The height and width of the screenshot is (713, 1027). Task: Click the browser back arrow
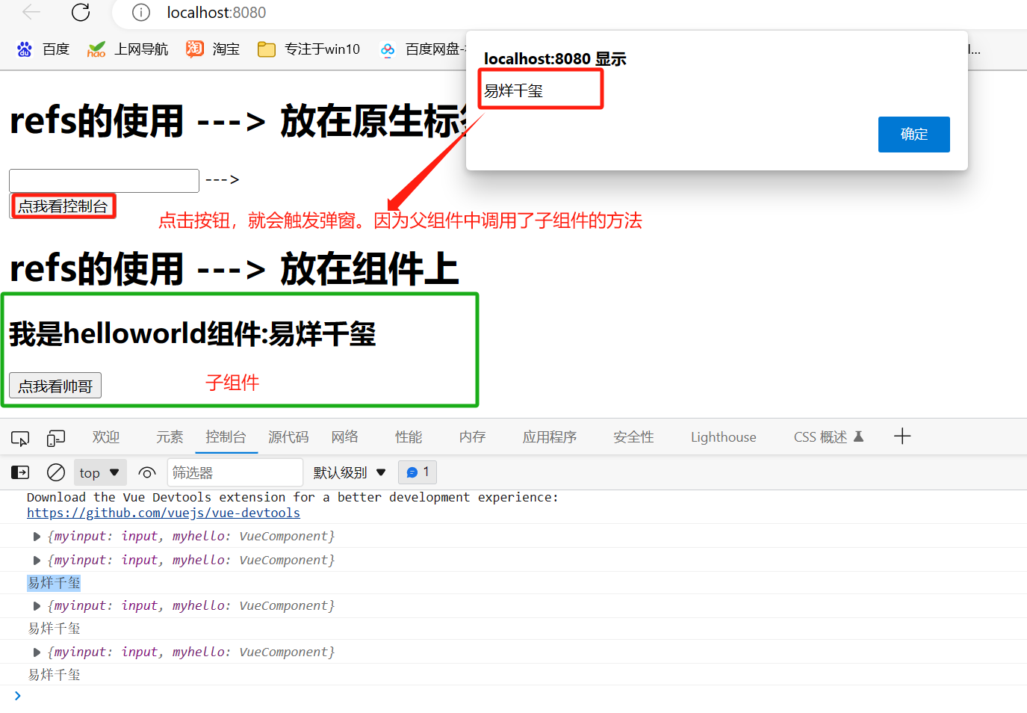click(x=31, y=12)
